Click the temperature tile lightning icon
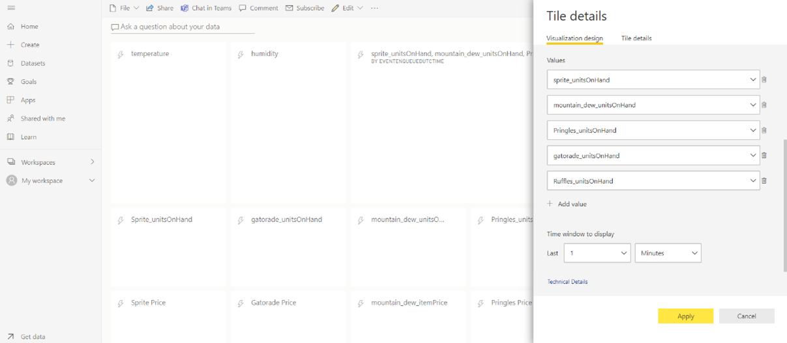Viewport: 787px width, 343px height. pos(121,55)
